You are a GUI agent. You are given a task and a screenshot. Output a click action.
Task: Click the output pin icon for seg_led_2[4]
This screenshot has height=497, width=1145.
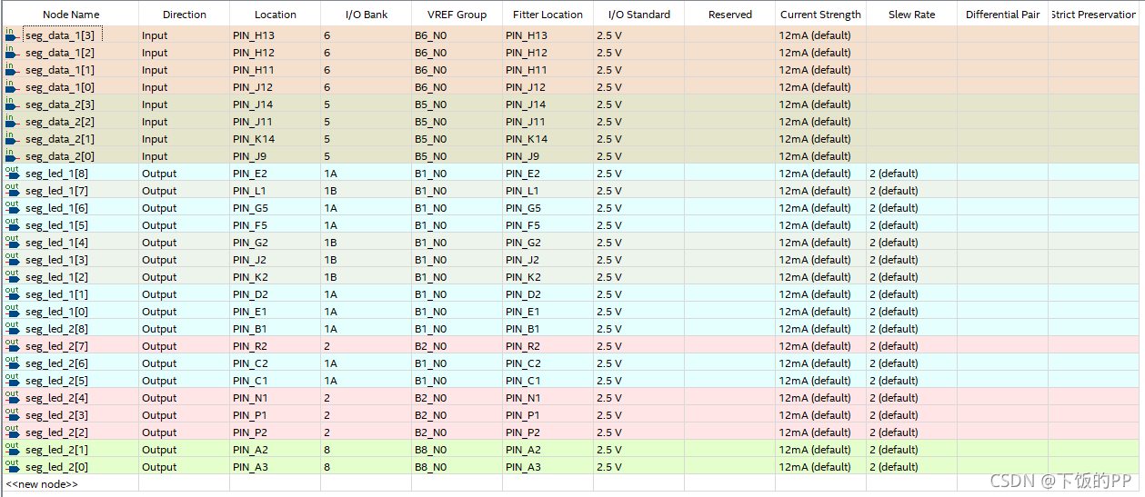(x=12, y=397)
